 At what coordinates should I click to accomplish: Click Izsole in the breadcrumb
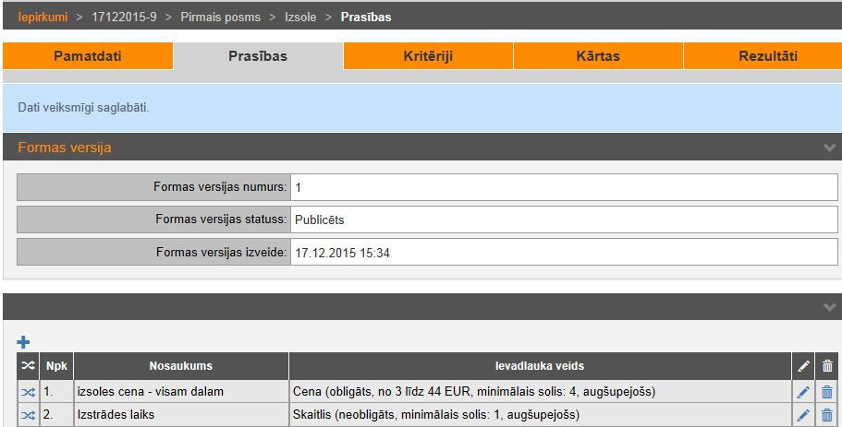301,17
